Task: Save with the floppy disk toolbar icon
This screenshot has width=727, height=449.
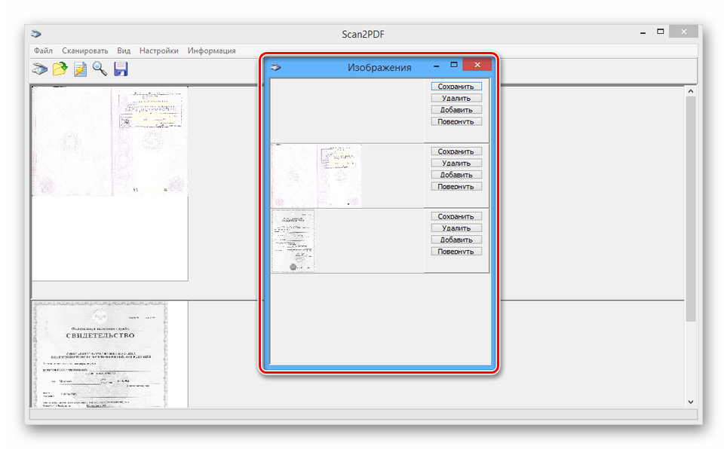Action: point(121,69)
